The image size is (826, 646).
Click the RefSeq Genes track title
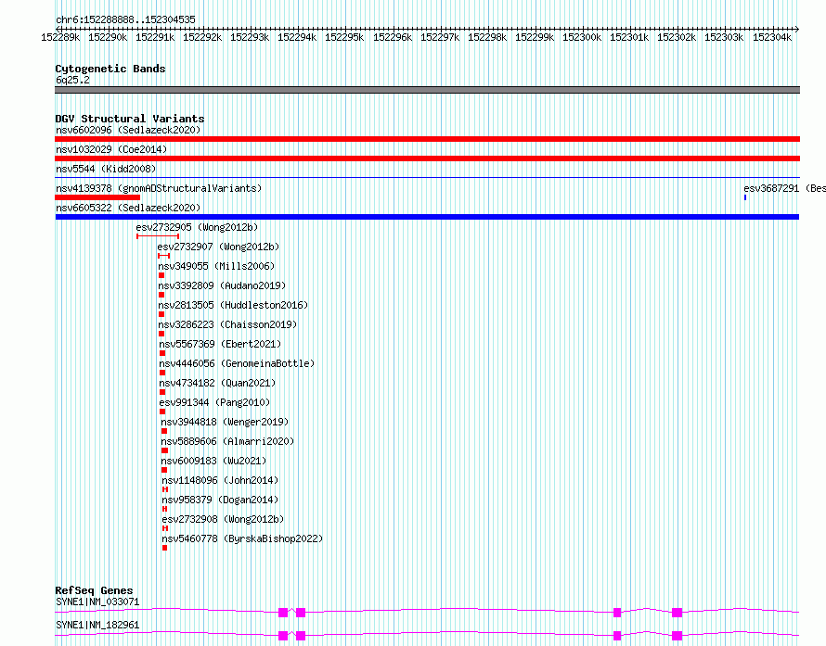(94, 590)
